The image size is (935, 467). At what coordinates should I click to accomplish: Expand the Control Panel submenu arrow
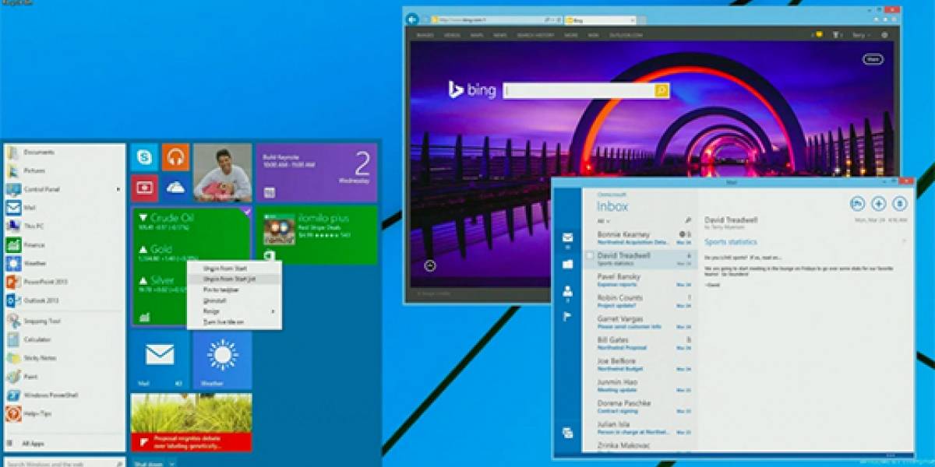[x=118, y=189]
